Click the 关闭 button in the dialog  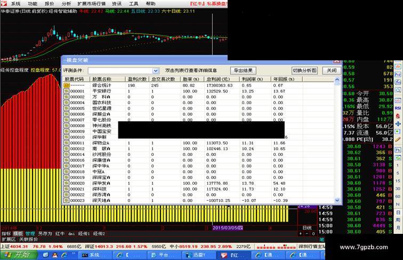click(332, 70)
